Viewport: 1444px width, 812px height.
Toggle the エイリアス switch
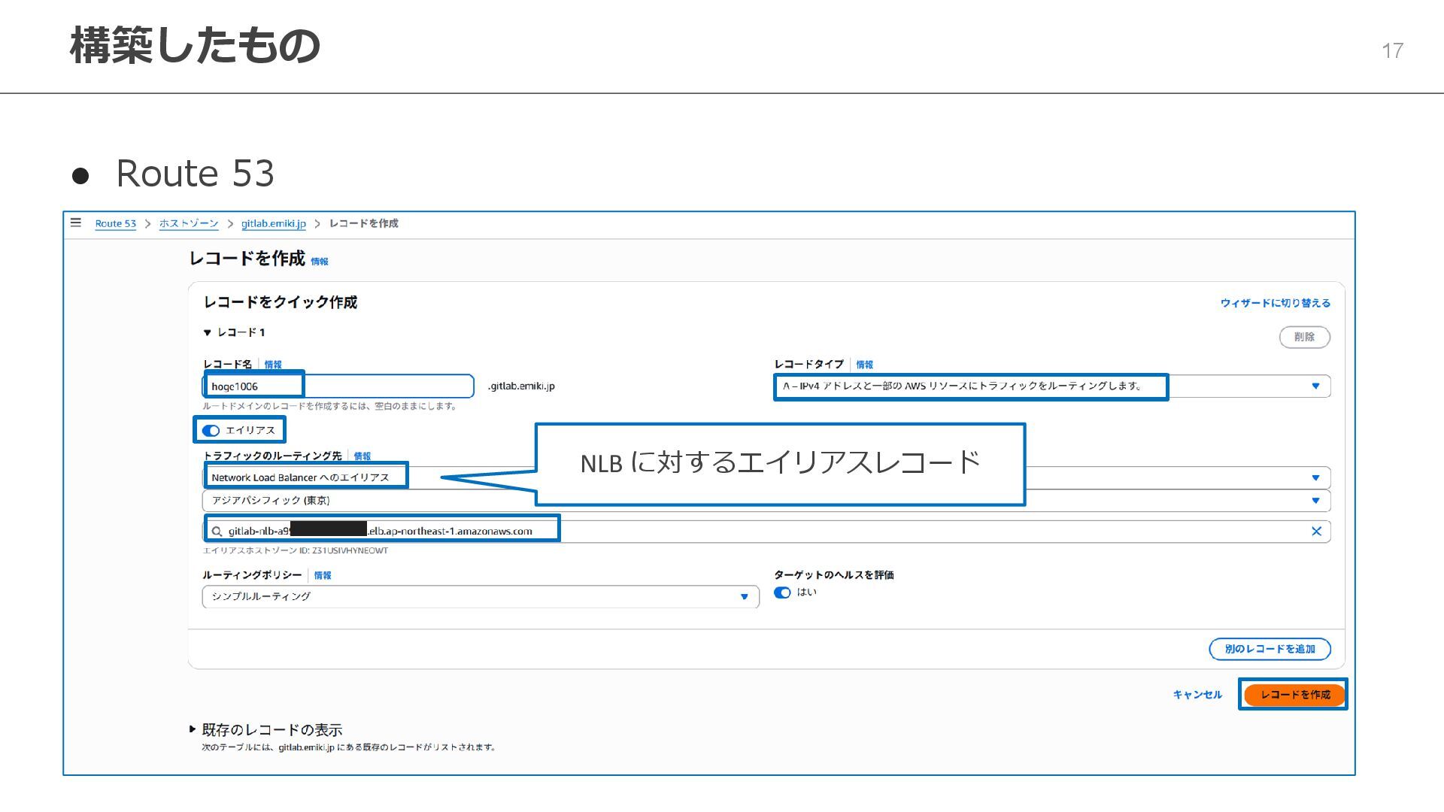click(x=211, y=430)
